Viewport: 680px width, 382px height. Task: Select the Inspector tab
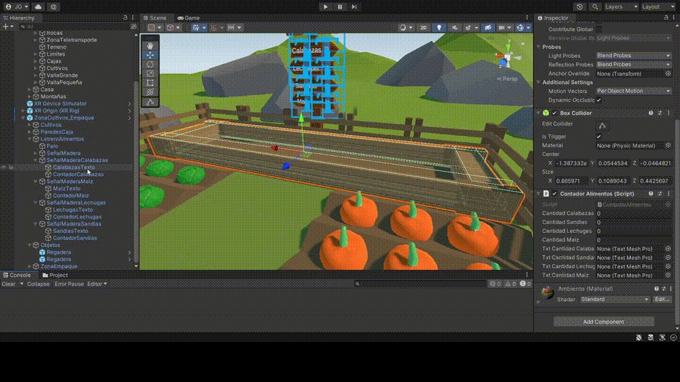553,18
